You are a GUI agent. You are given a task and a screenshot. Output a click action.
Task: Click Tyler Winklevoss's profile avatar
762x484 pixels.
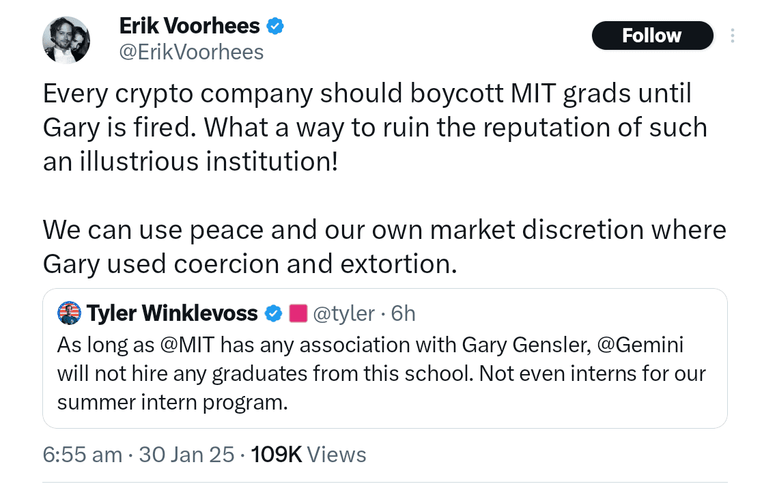click(x=68, y=313)
